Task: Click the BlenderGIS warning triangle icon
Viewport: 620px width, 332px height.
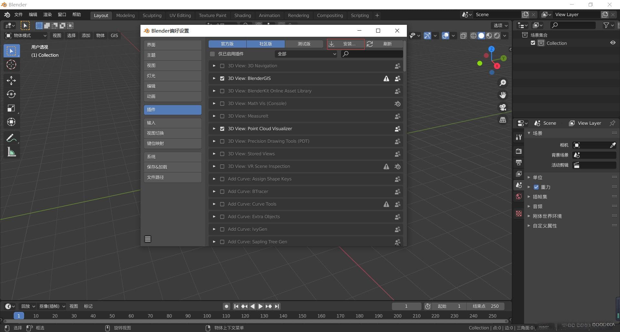Action: pyautogui.click(x=386, y=78)
